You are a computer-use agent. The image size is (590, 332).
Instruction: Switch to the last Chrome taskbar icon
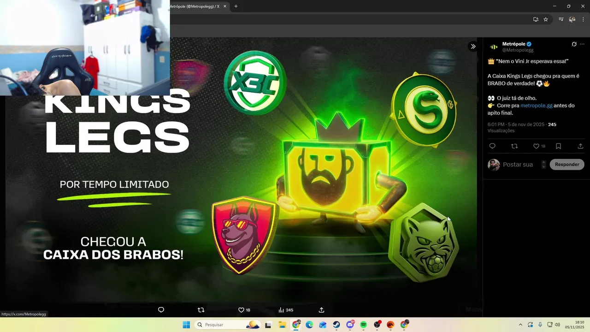(404, 325)
